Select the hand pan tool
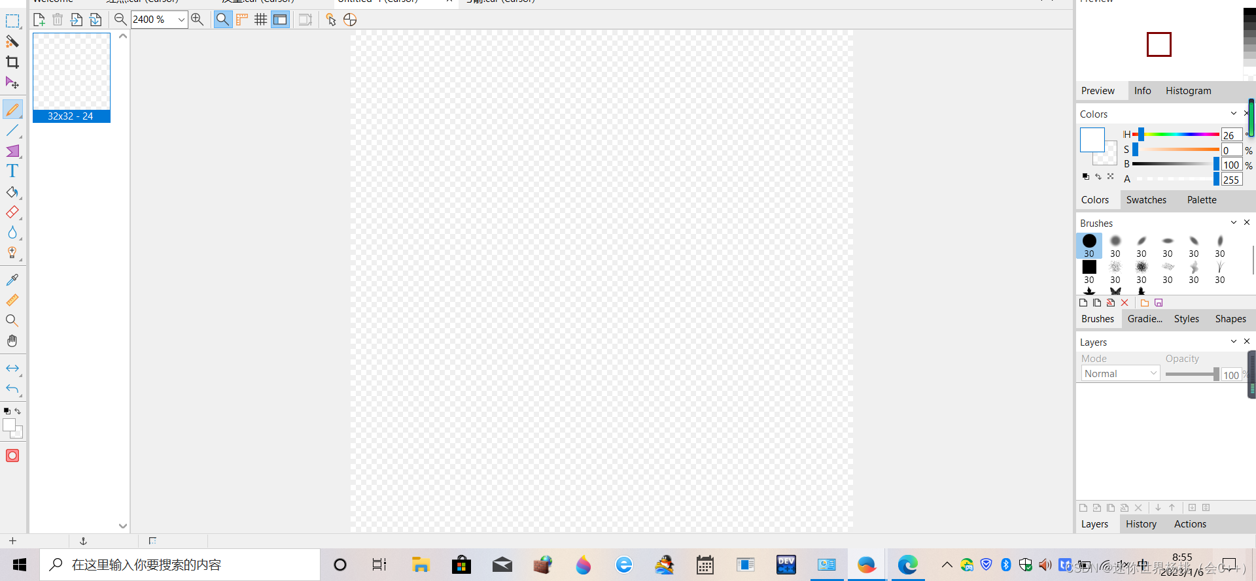 click(x=12, y=340)
